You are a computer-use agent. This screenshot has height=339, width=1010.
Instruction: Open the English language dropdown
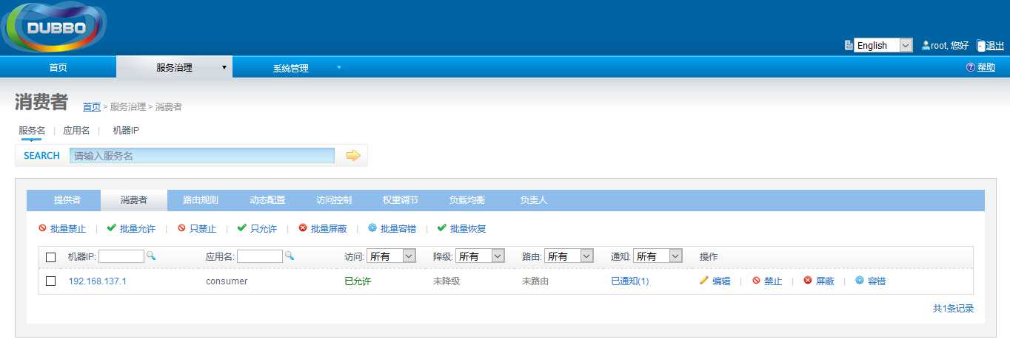[x=883, y=45]
